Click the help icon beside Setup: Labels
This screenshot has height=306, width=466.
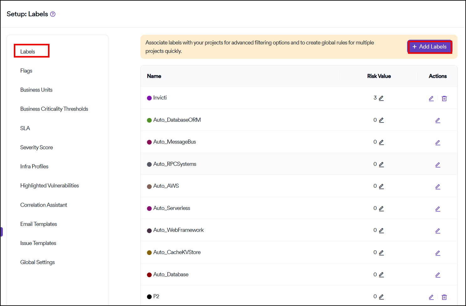pyautogui.click(x=53, y=14)
